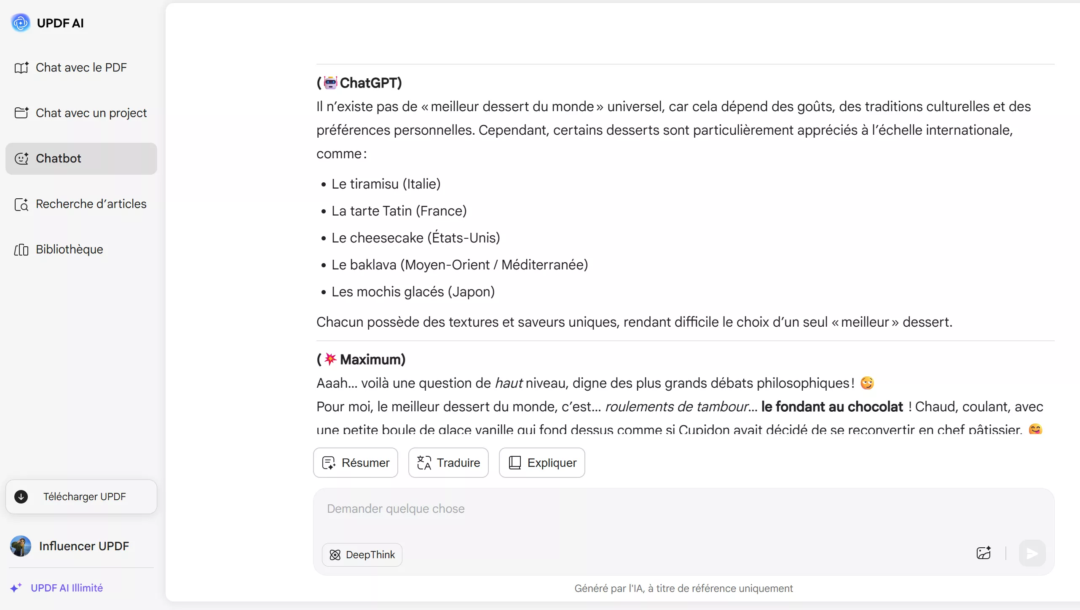1080x610 pixels.
Task: Focus the Demander quelque chose input
Action: [632, 509]
